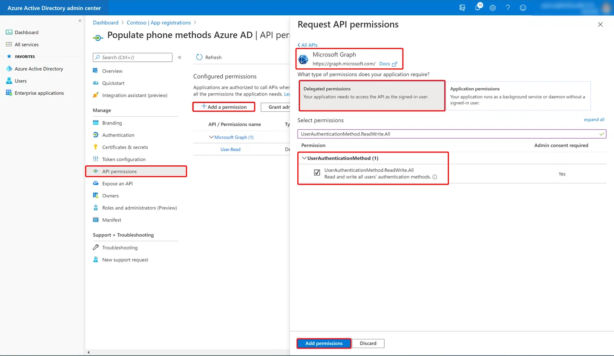Image resolution: width=614 pixels, height=356 pixels.
Task: Select Delegated permissions option
Action: click(372, 96)
